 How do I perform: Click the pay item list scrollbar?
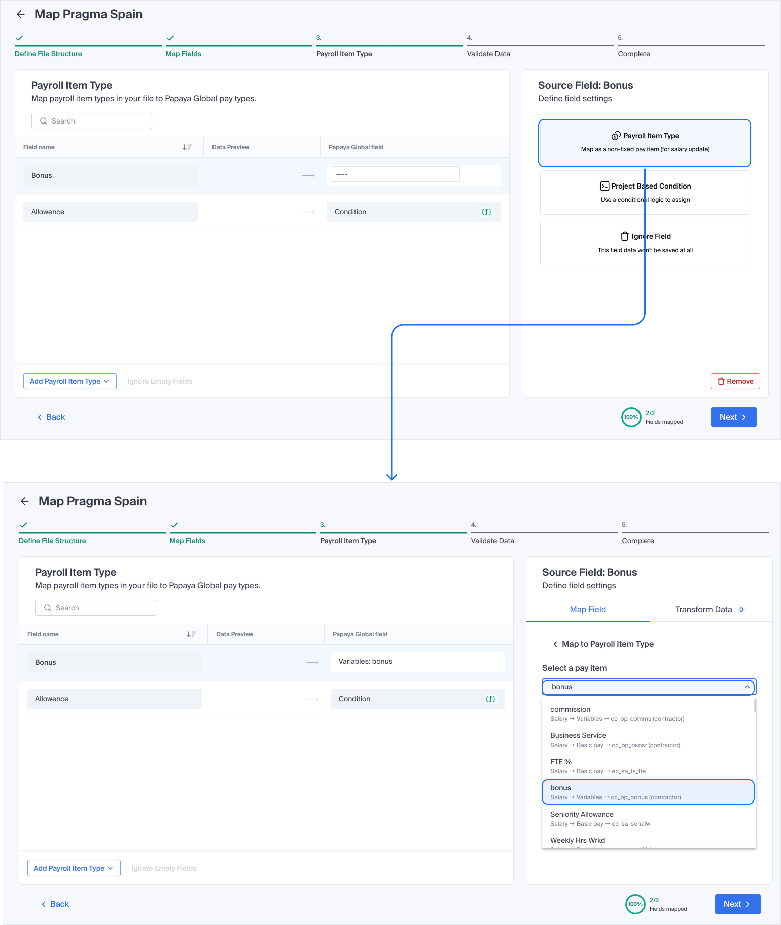[755, 706]
